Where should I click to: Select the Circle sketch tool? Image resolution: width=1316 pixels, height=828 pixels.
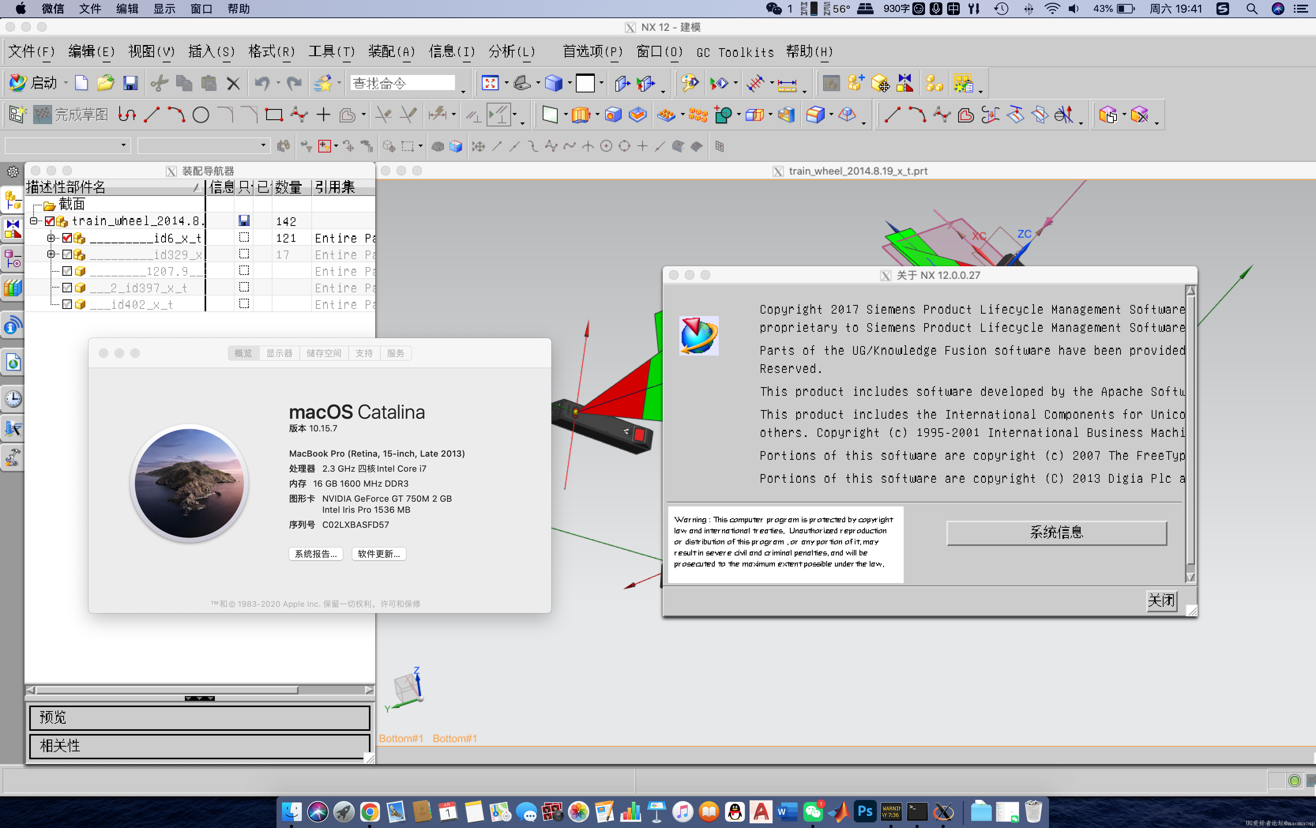[201, 115]
